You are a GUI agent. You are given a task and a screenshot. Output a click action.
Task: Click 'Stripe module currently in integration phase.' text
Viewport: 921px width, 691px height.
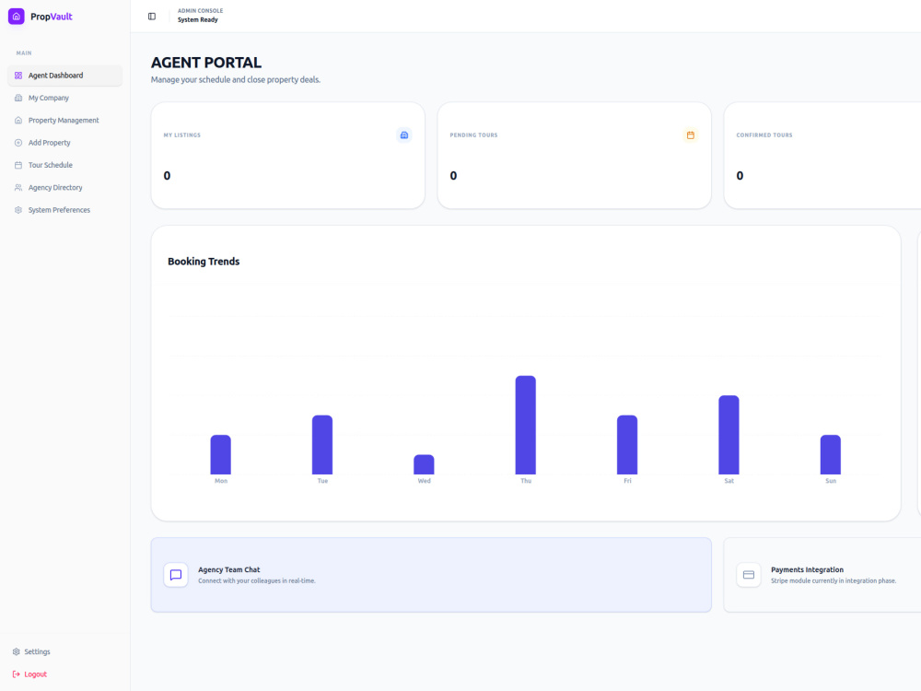pos(834,580)
